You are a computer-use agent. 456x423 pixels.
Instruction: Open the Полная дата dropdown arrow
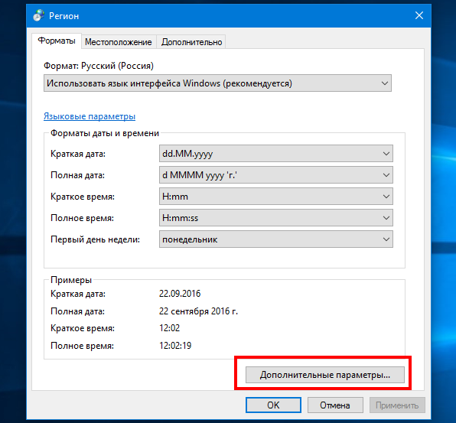click(x=386, y=175)
